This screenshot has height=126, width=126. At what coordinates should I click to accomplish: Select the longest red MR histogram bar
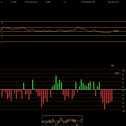coord(105,99)
